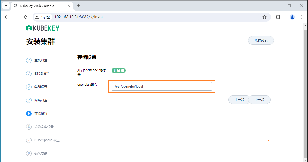Select the 集群设置 step label
The image size is (308, 162).
41,87
